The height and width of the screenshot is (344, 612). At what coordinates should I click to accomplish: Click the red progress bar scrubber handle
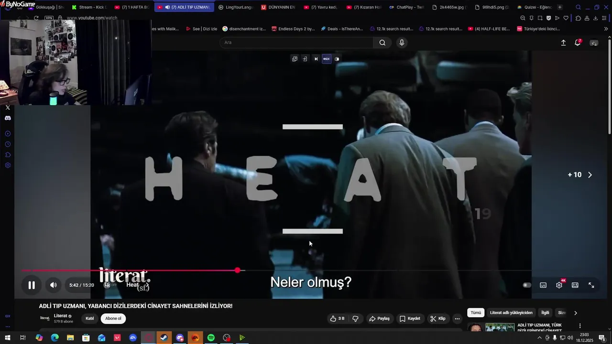click(238, 270)
